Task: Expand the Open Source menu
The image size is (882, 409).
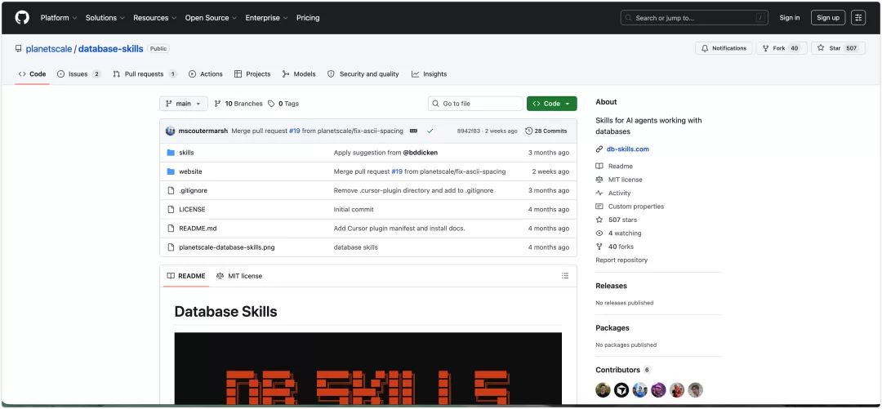Action: pyautogui.click(x=211, y=18)
